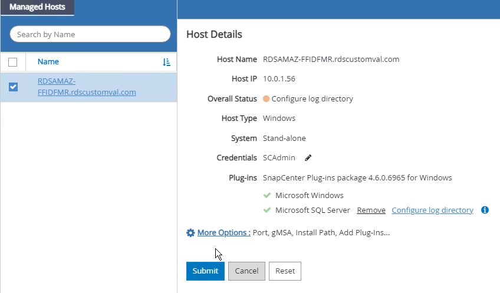
Task: Click the Host IP value 10.0.1.56
Action: click(279, 79)
